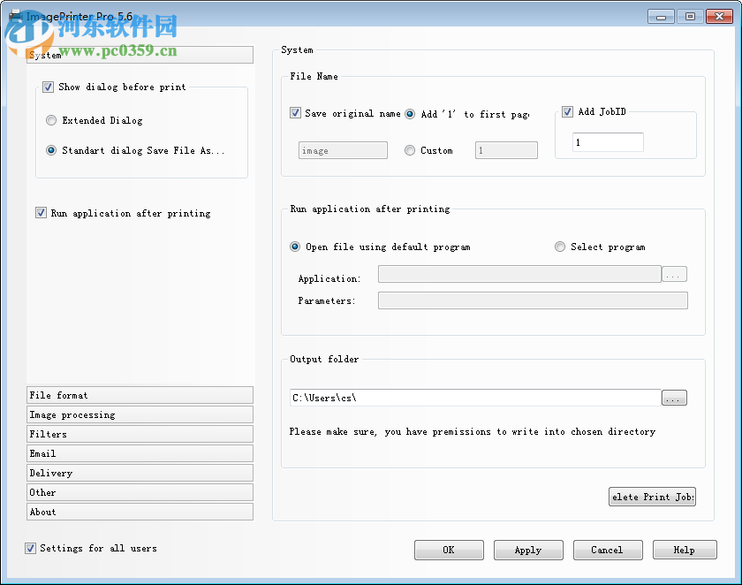Select "Open file using default program"

(294, 247)
